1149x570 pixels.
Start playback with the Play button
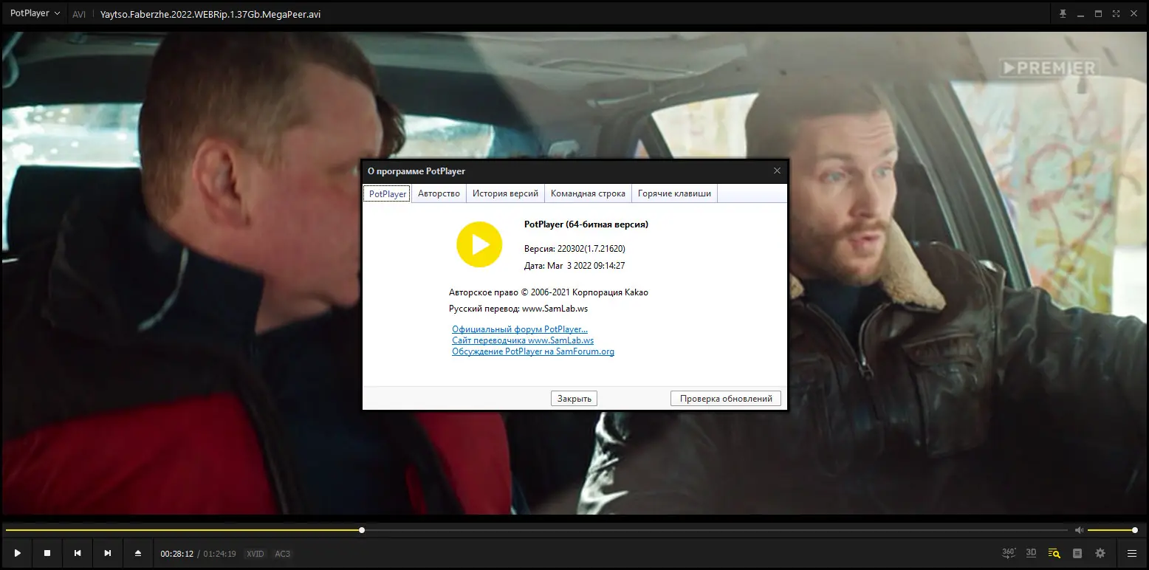coord(18,553)
